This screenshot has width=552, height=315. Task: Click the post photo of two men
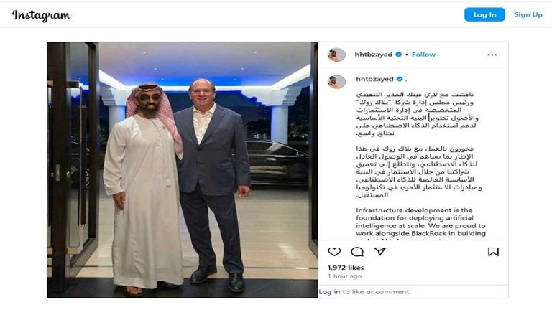pyautogui.click(x=183, y=170)
